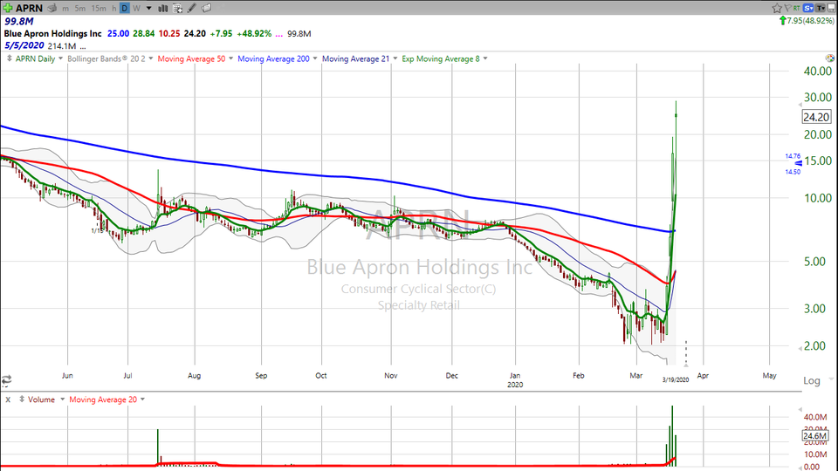Click the green up arrow change indicator
Screen dimensions: 838x471
tap(783, 21)
